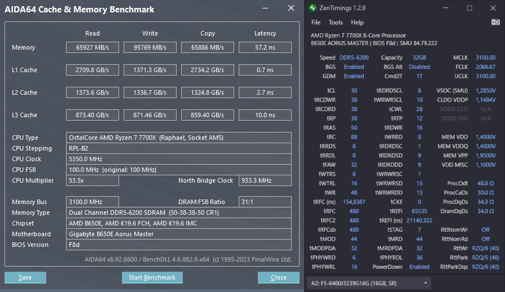Click the Memory Read result field
This screenshot has height=292, width=505.
coord(93,47)
